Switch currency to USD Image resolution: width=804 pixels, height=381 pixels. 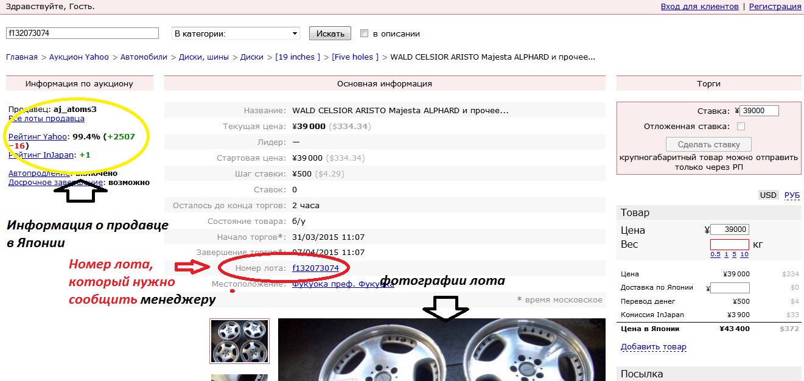[768, 195]
